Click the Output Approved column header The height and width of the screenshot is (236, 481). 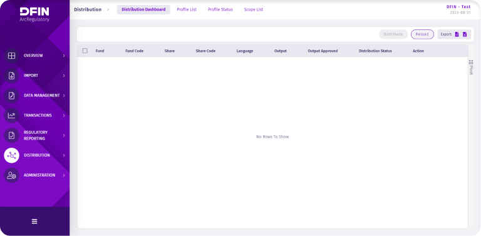[x=323, y=51]
